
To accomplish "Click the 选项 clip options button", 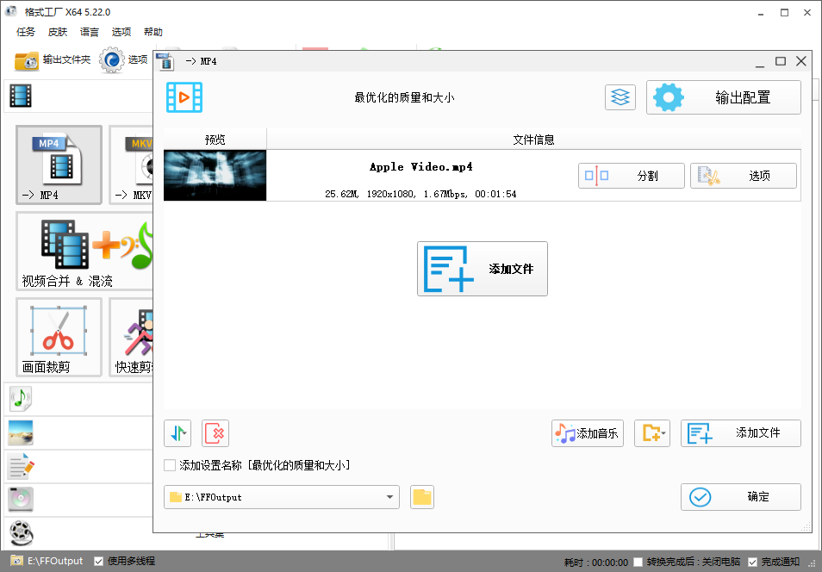I will pos(744,176).
